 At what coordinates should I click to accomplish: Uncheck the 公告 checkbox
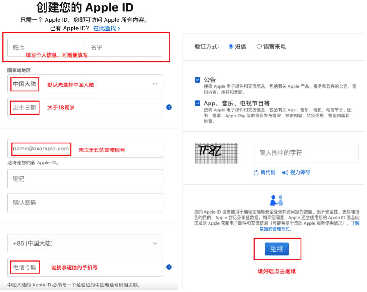[x=197, y=80]
